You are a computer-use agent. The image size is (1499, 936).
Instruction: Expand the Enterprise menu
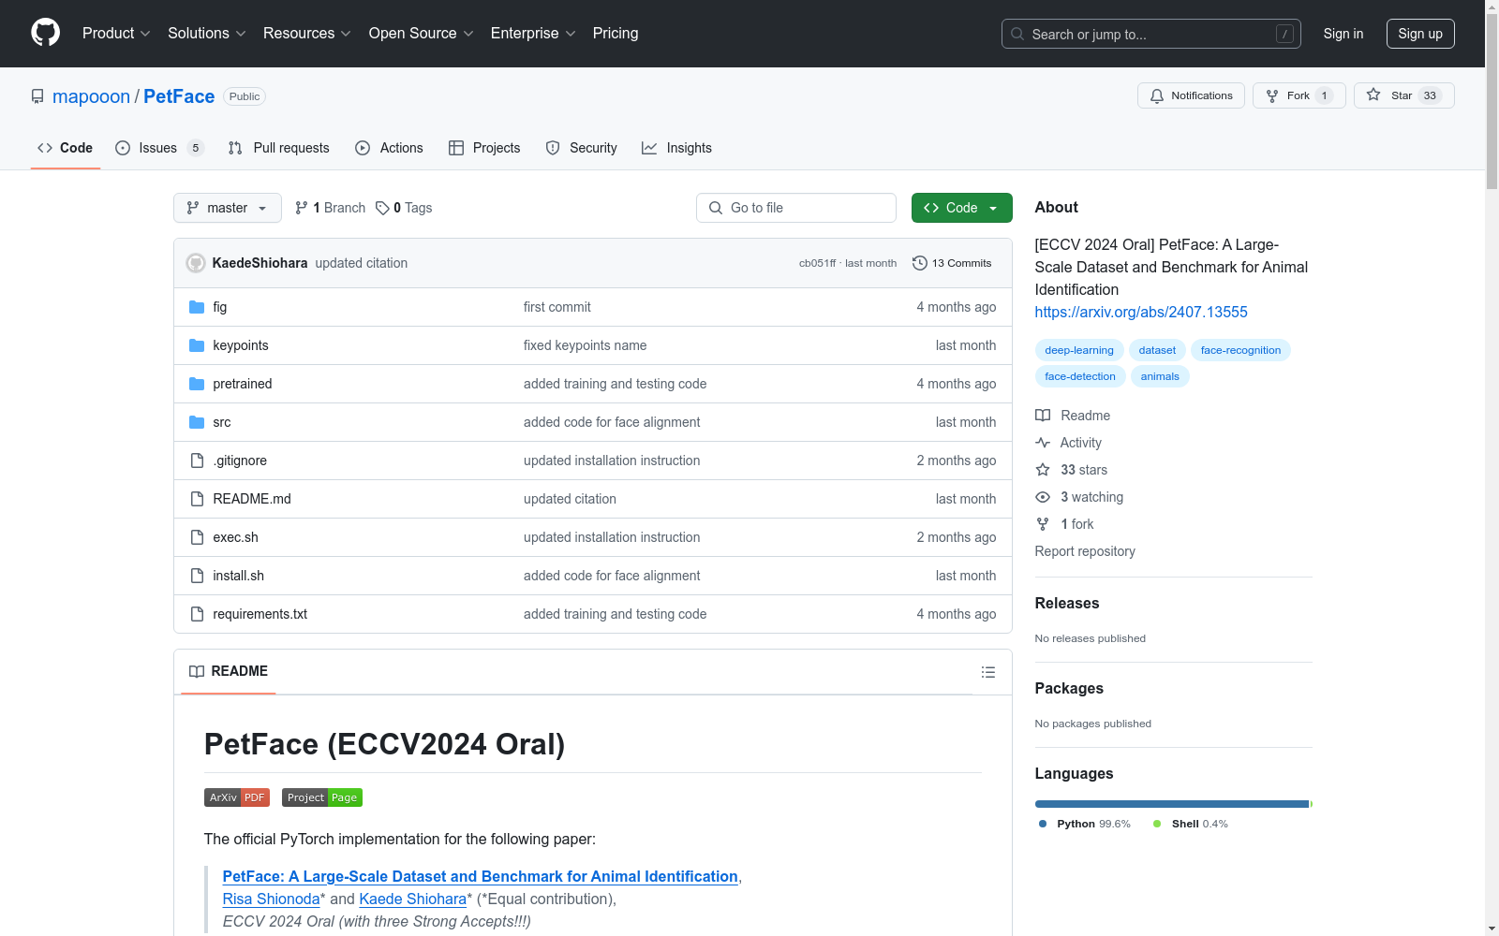pos(533,34)
